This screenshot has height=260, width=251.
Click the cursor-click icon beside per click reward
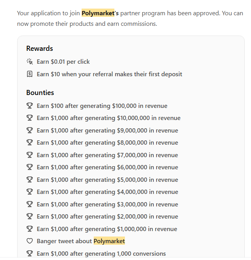coord(30,61)
